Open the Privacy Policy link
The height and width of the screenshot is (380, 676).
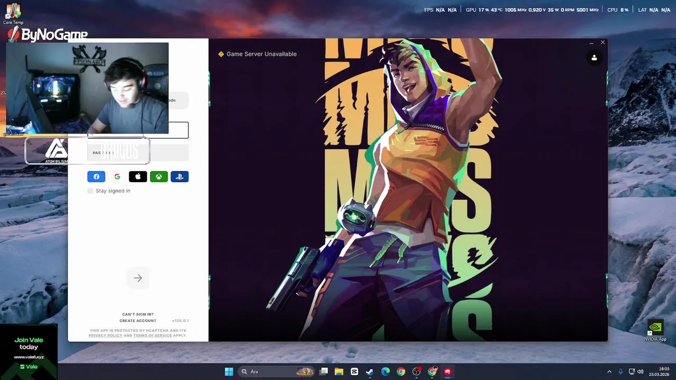tap(106, 335)
